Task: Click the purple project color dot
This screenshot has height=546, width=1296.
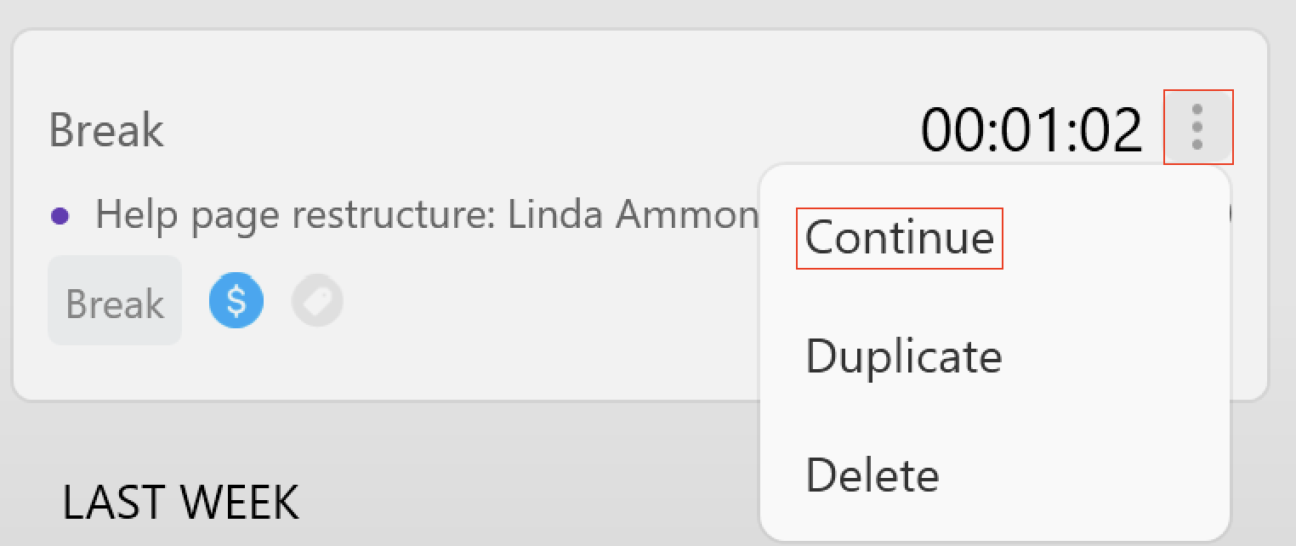Action: (60, 215)
